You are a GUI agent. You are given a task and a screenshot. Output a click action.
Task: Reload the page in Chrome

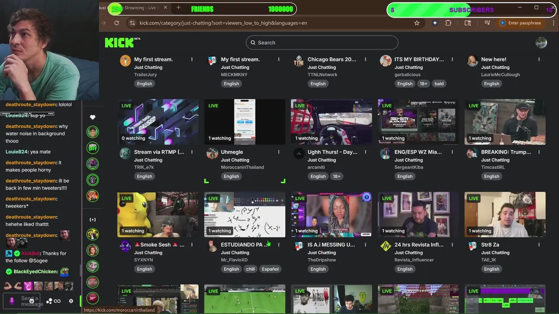(x=117, y=23)
